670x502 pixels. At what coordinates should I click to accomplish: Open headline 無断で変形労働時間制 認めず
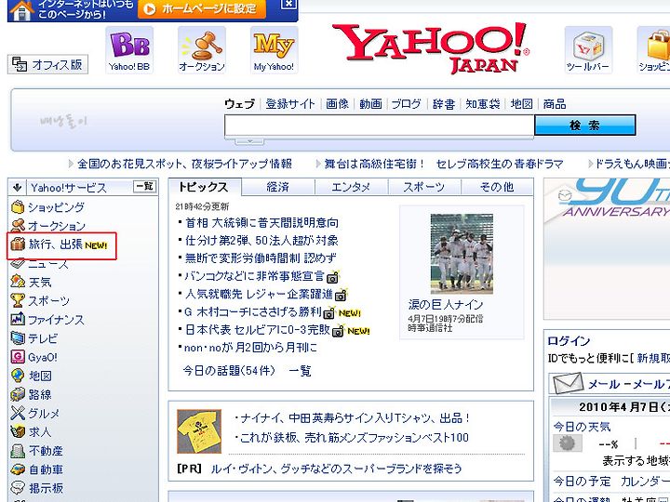[261, 258]
